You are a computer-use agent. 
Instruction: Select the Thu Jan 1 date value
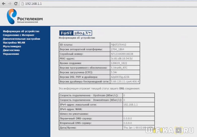(x=138, y=128)
